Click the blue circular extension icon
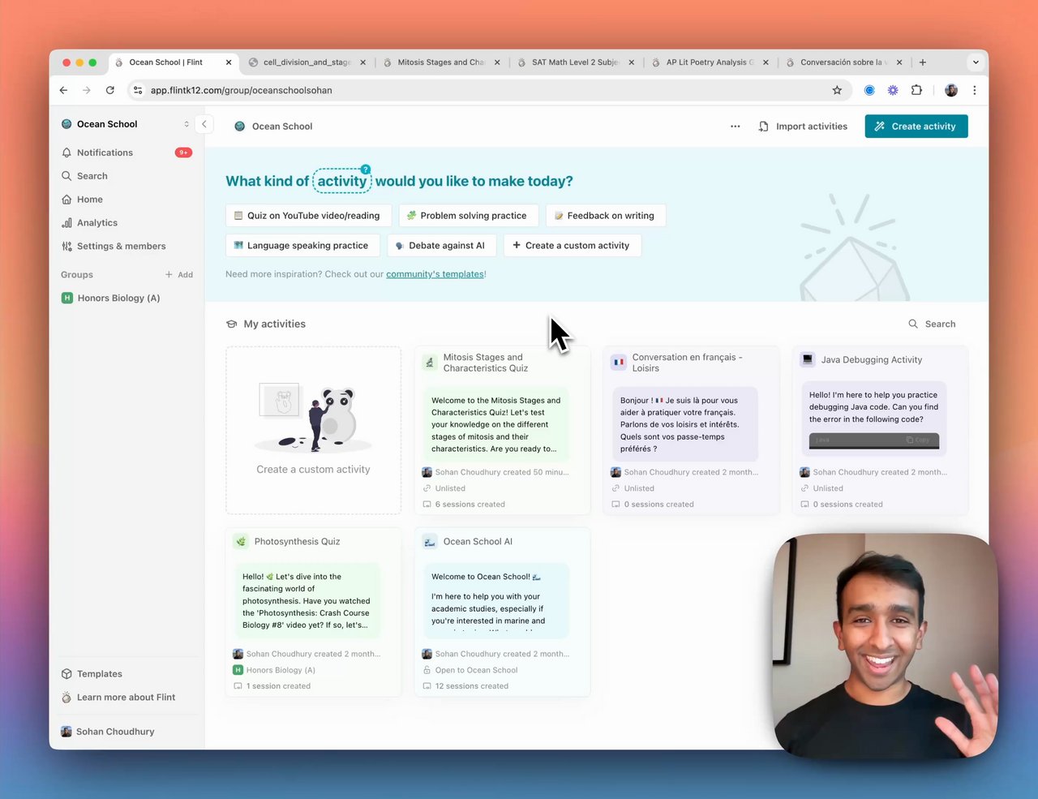1038x799 pixels. (869, 91)
